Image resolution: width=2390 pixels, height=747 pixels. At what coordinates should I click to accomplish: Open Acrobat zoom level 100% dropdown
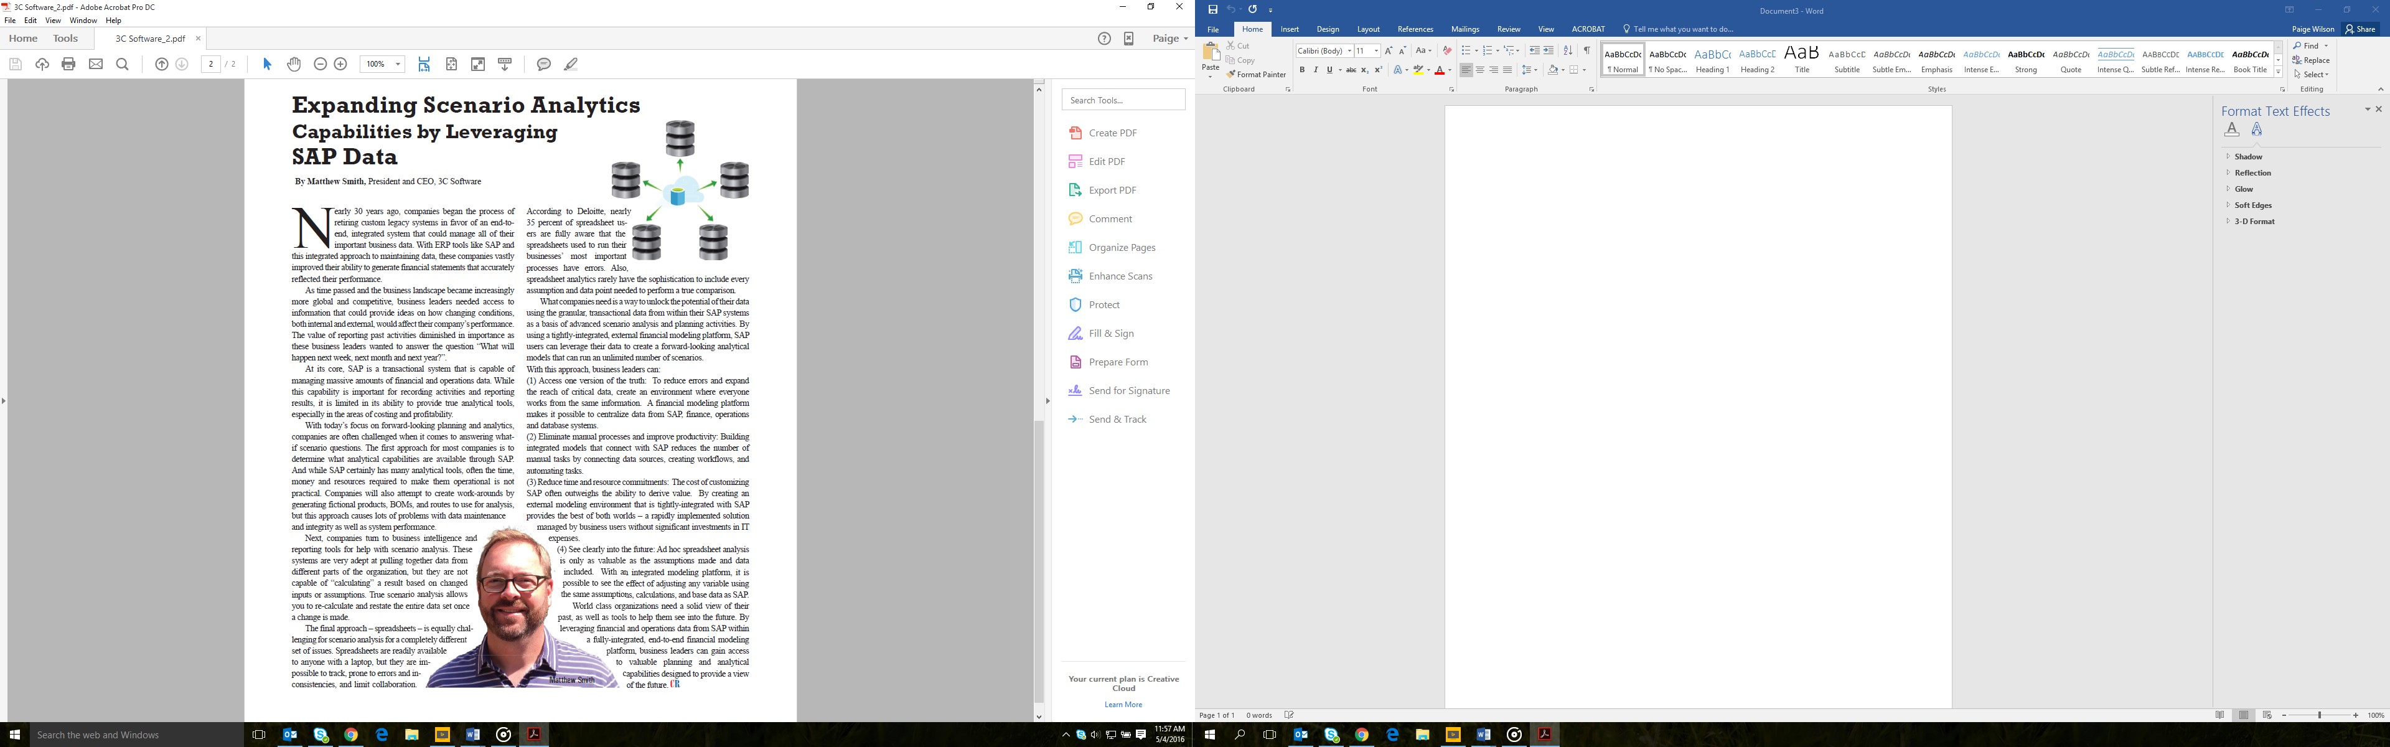point(398,64)
